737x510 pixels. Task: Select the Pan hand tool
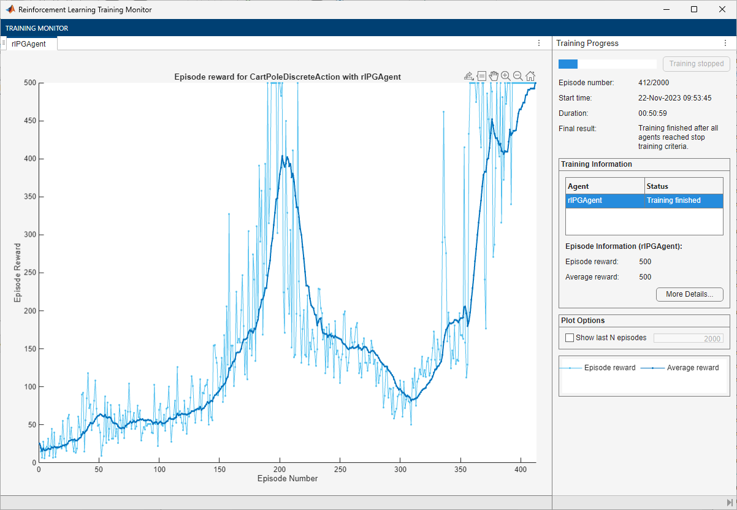494,76
